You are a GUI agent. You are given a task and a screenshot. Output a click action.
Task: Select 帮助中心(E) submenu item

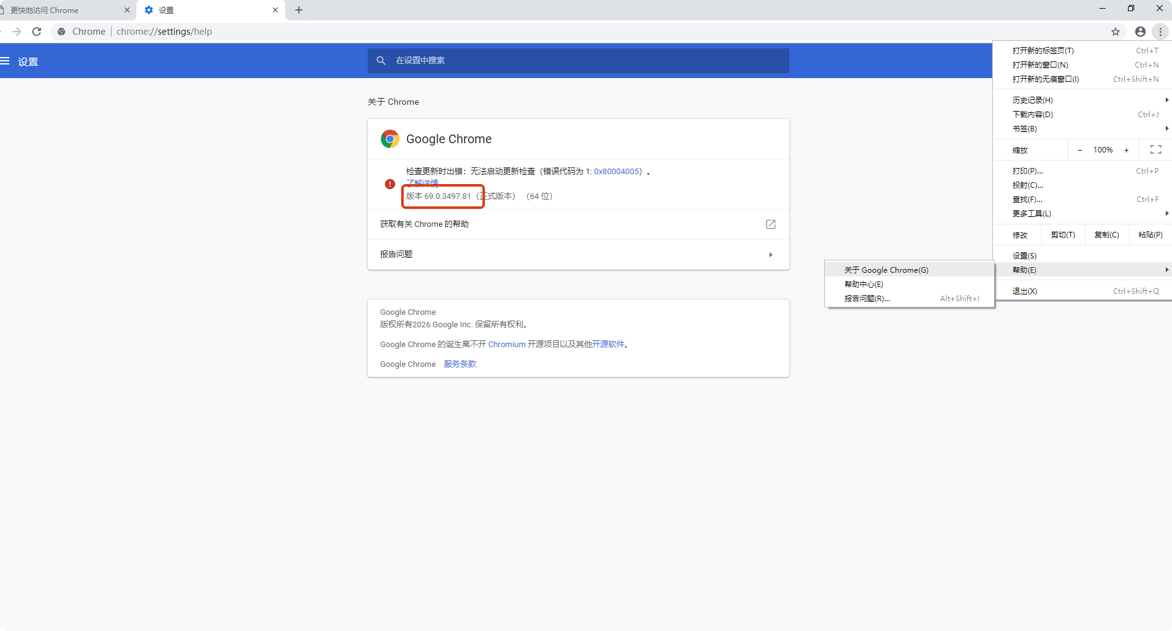pyautogui.click(x=910, y=284)
